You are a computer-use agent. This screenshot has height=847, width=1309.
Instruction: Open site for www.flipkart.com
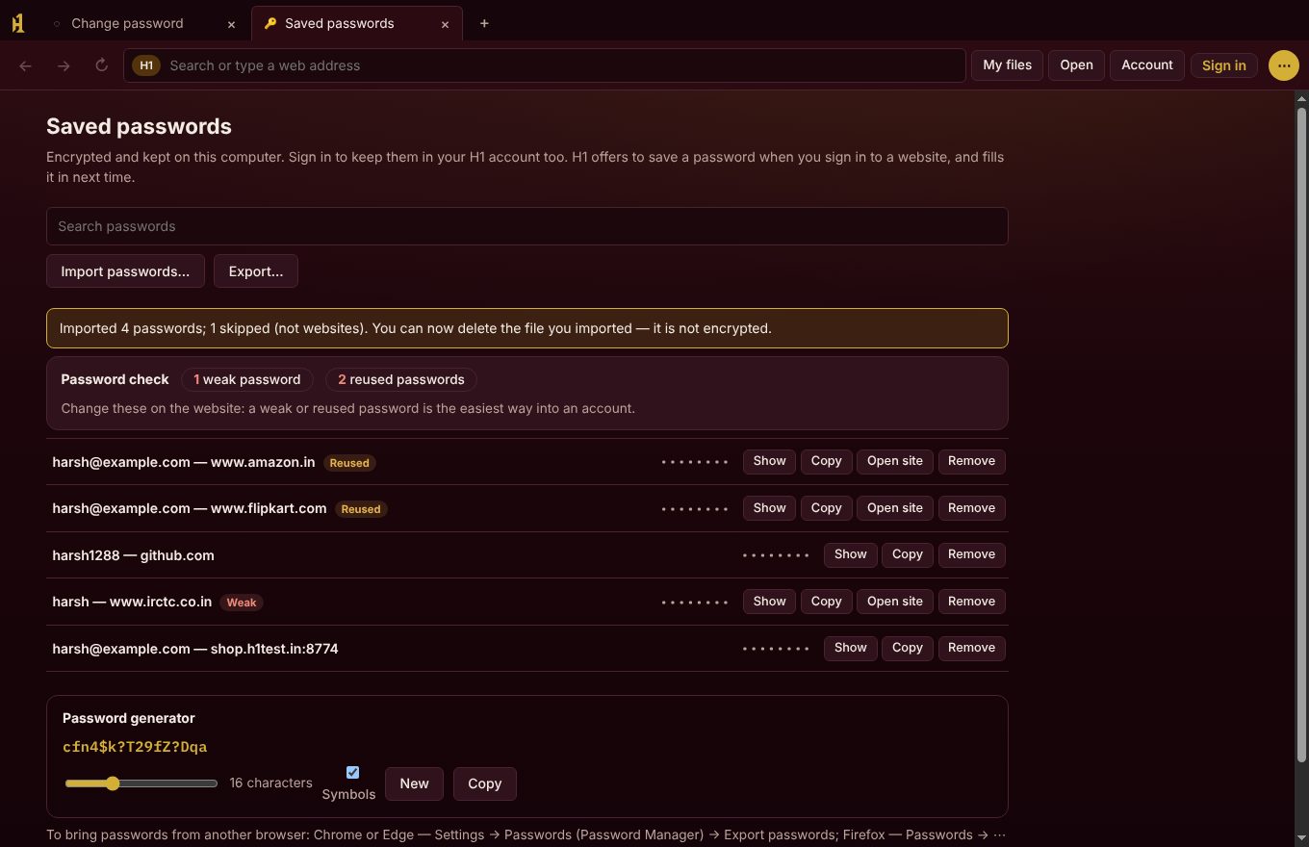(x=895, y=508)
